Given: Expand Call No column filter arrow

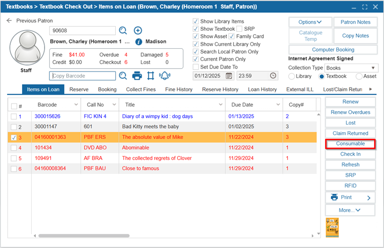Looking at the screenshot, I should click(x=114, y=105).
